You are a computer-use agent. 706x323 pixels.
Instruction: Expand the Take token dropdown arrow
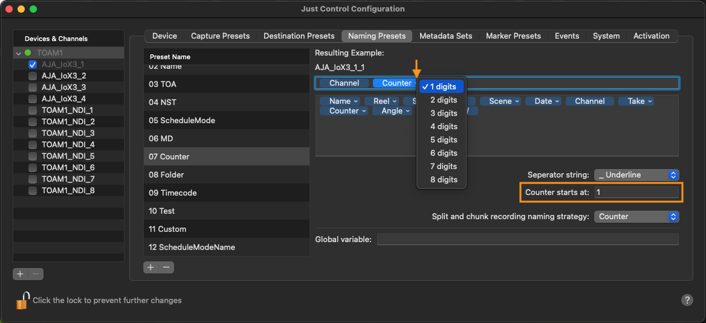coord(650,101)
